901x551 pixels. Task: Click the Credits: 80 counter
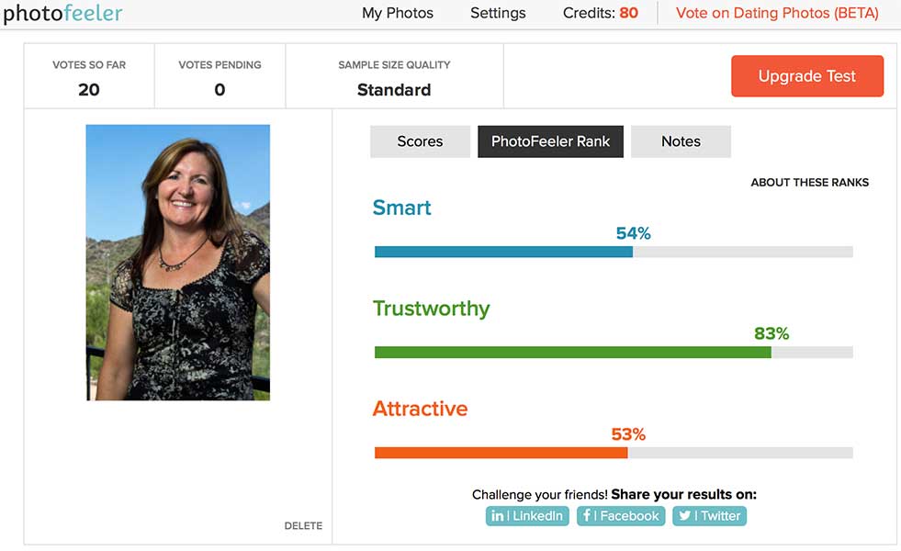click(x=600, y=14)
